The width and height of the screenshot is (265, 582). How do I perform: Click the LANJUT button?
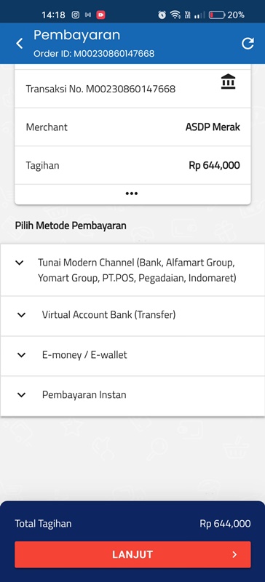pyautogui.click(x=132, y=554)
